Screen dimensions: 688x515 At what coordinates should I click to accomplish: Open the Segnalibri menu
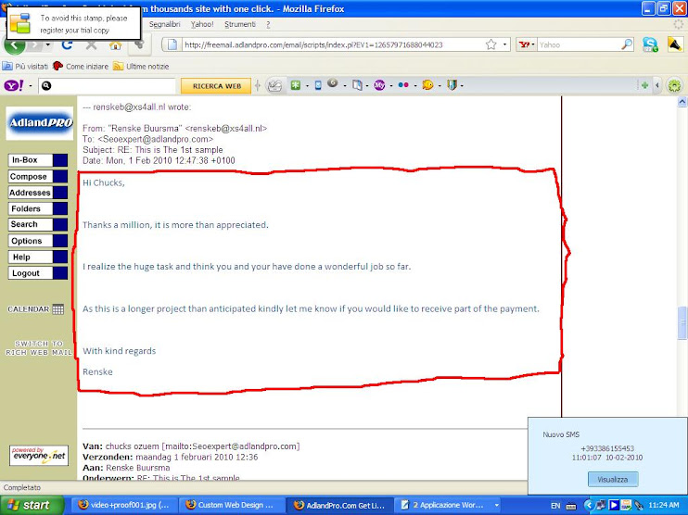pyautogui.click(x=164, y=24)
